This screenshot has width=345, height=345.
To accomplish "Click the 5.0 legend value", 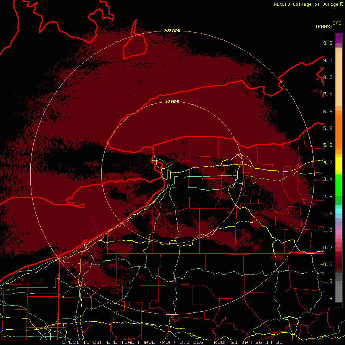I will pyautogui.click(x=328, y=145).
